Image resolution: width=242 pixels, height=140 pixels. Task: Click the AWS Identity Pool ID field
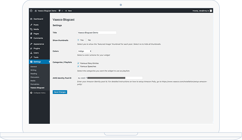[110, 78]
